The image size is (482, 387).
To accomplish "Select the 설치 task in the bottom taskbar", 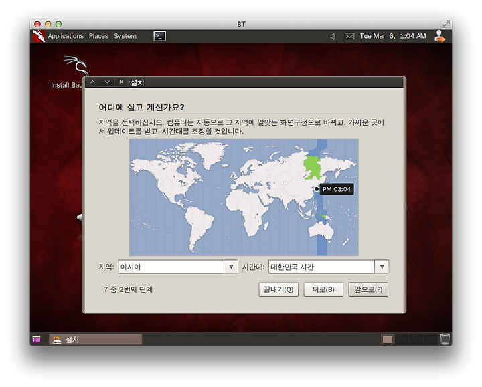I will [x=95, y=340].
